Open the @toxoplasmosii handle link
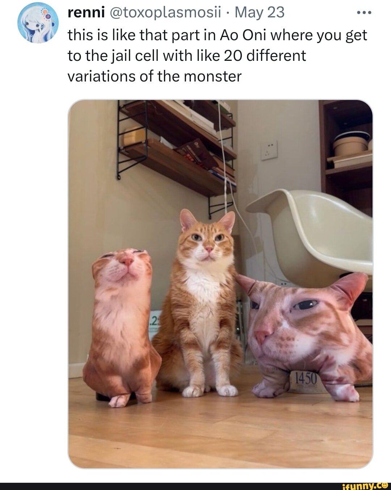Viewport: 391px width, 490px height. point(165,13)
